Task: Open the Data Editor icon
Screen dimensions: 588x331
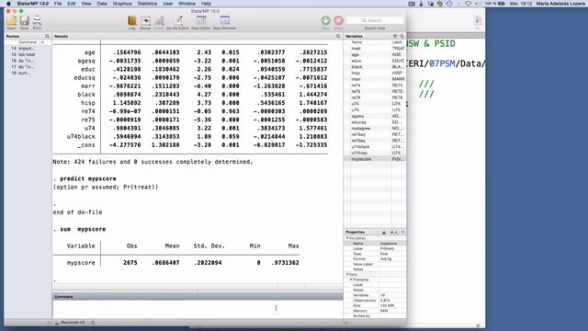Action: (201, 21)
